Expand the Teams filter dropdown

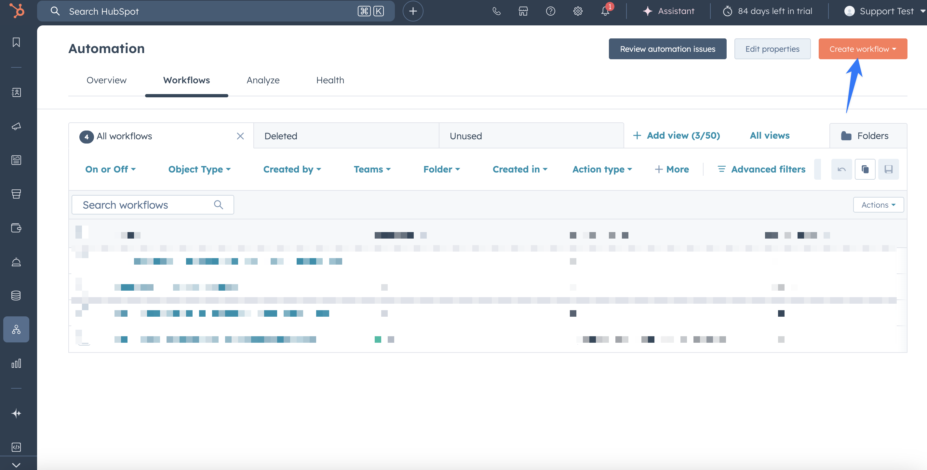[372, 169]
